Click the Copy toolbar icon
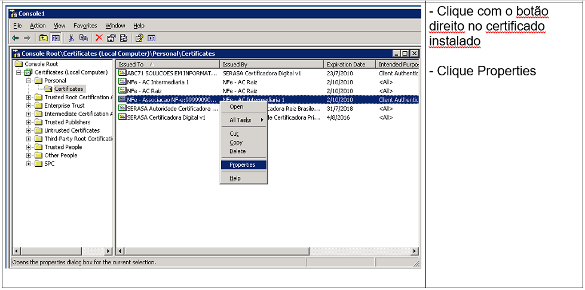Viewport: 585px width, 290px height. point(84,38)
